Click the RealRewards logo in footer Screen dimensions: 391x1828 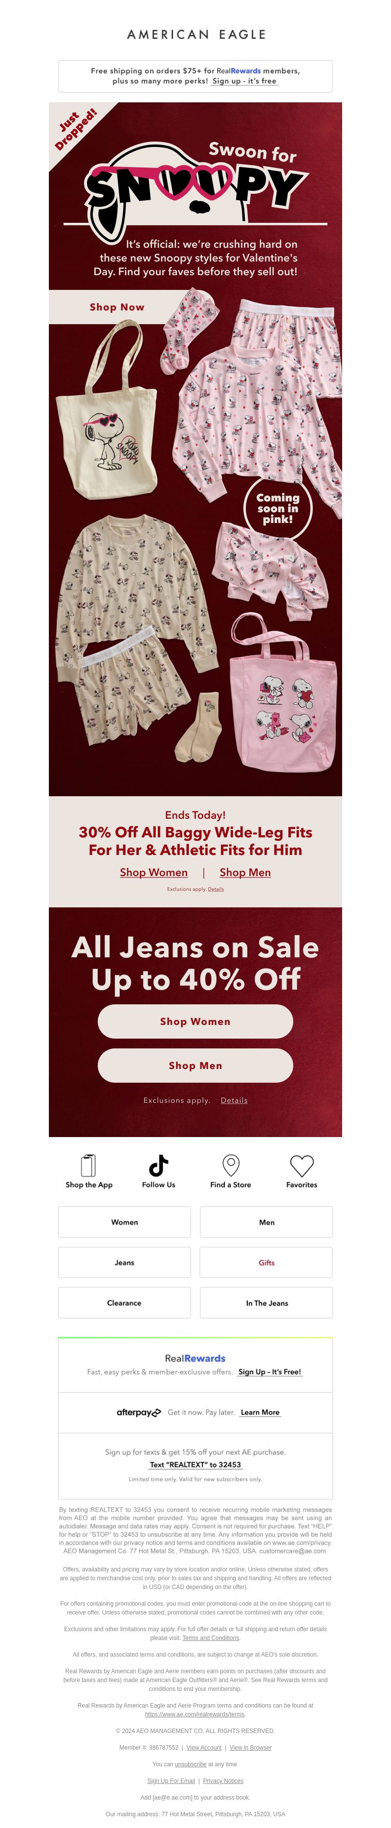click(x=195, y=1357)
